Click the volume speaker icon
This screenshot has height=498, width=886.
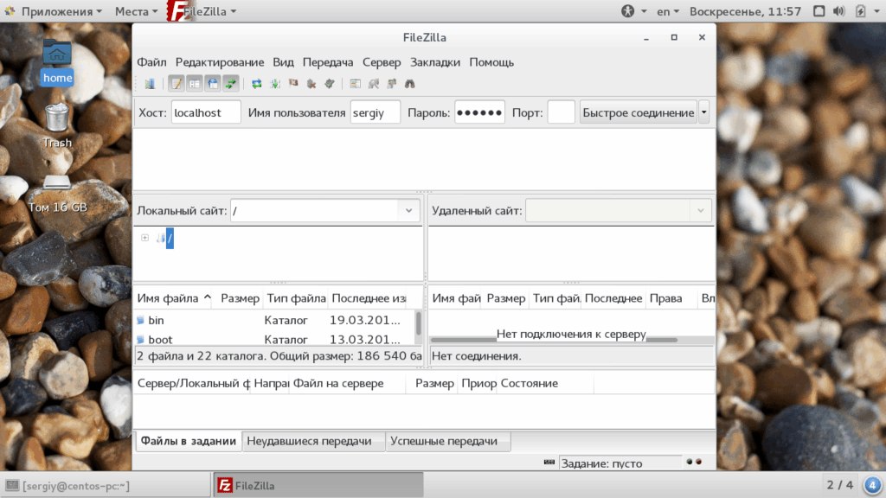click(x=839, y=11)
